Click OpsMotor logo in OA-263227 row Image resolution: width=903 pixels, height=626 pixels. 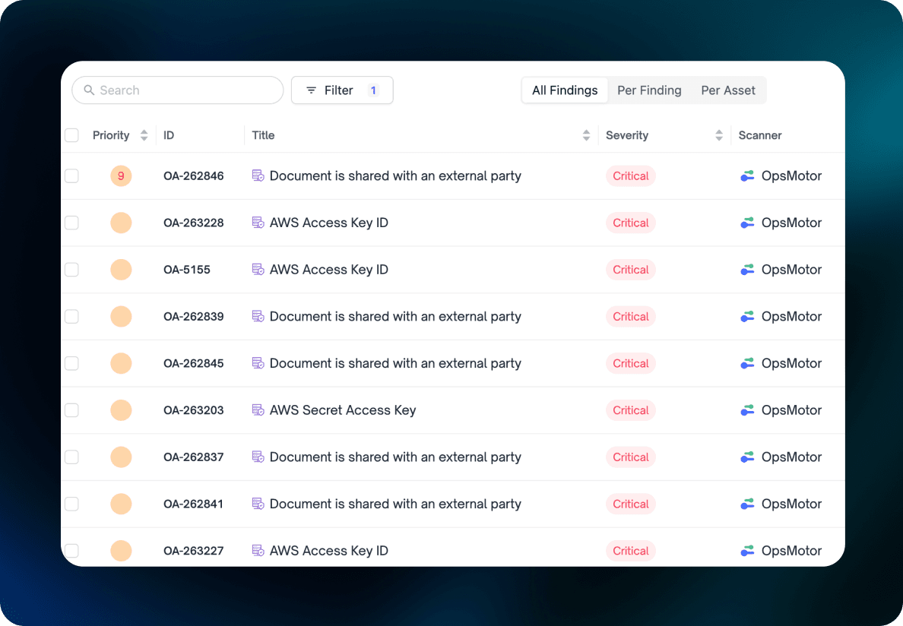[747, 552]
